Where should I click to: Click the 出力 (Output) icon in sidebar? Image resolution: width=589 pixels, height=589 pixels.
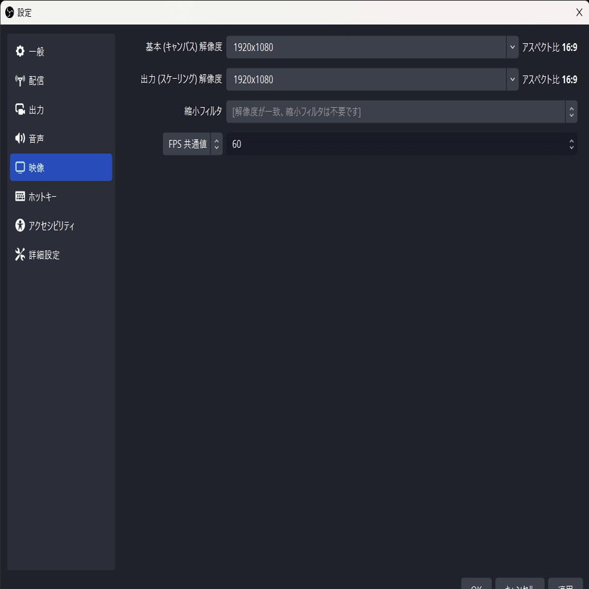coord(20,109)
